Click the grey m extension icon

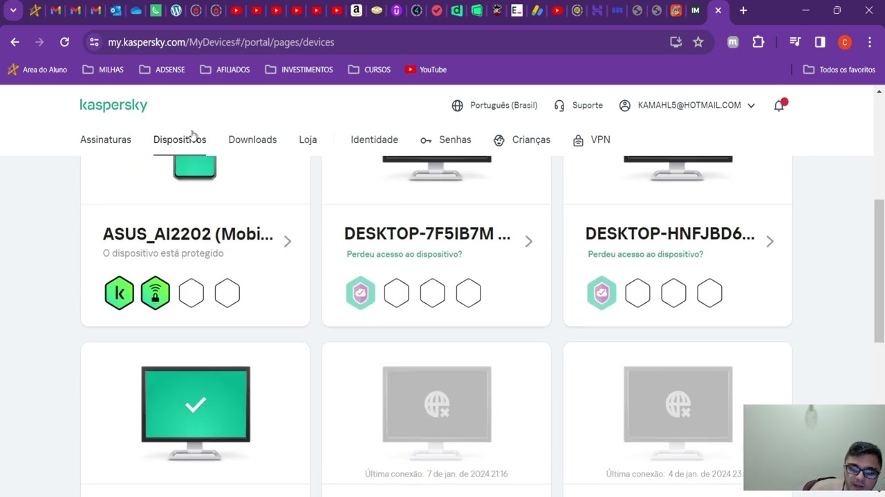[x=733, y=42]
